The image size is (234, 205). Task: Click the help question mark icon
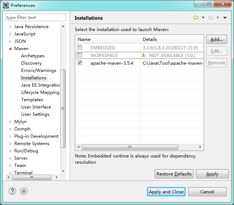[12, 191]
